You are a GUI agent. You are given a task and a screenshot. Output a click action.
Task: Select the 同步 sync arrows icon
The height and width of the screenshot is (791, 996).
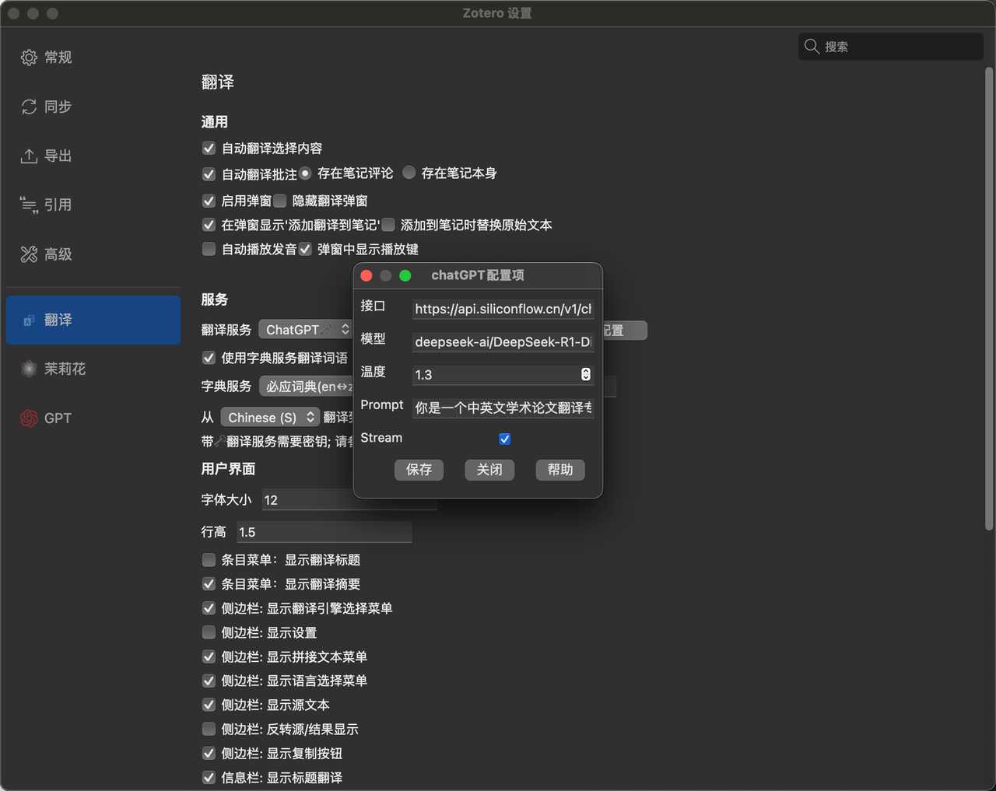coord(29,107)
